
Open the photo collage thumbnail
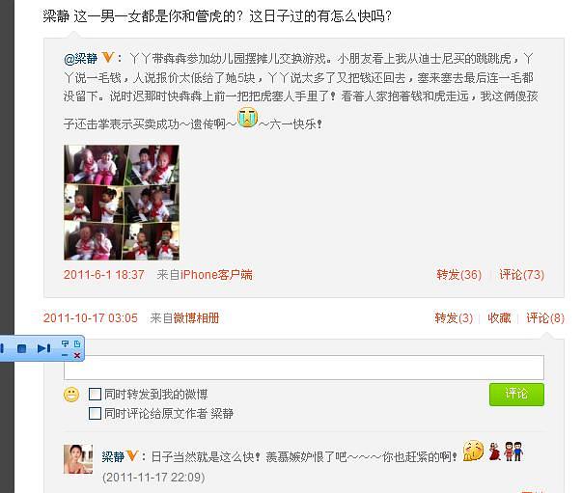click(x=122, y=203)
